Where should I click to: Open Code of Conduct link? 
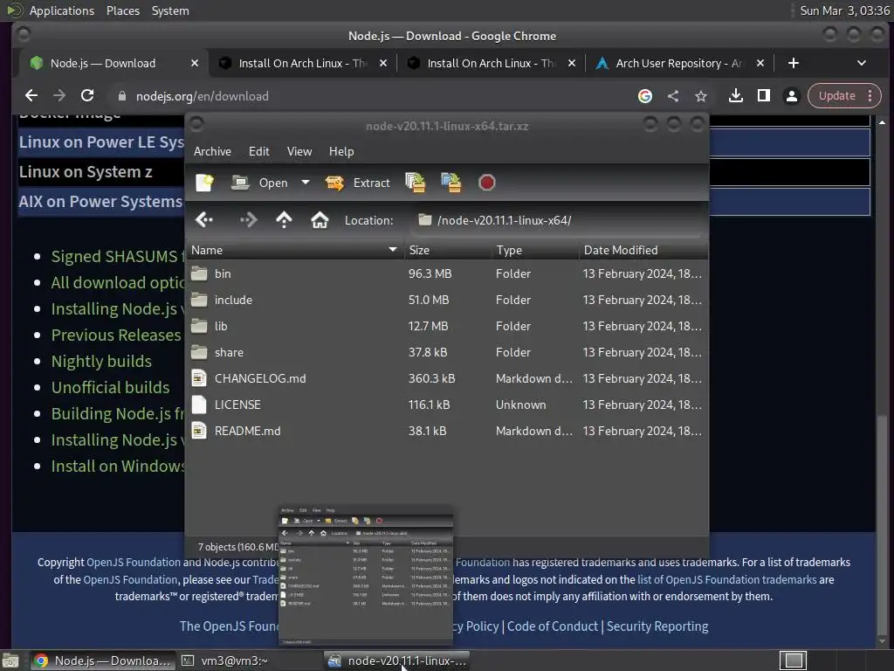point(553,626)
